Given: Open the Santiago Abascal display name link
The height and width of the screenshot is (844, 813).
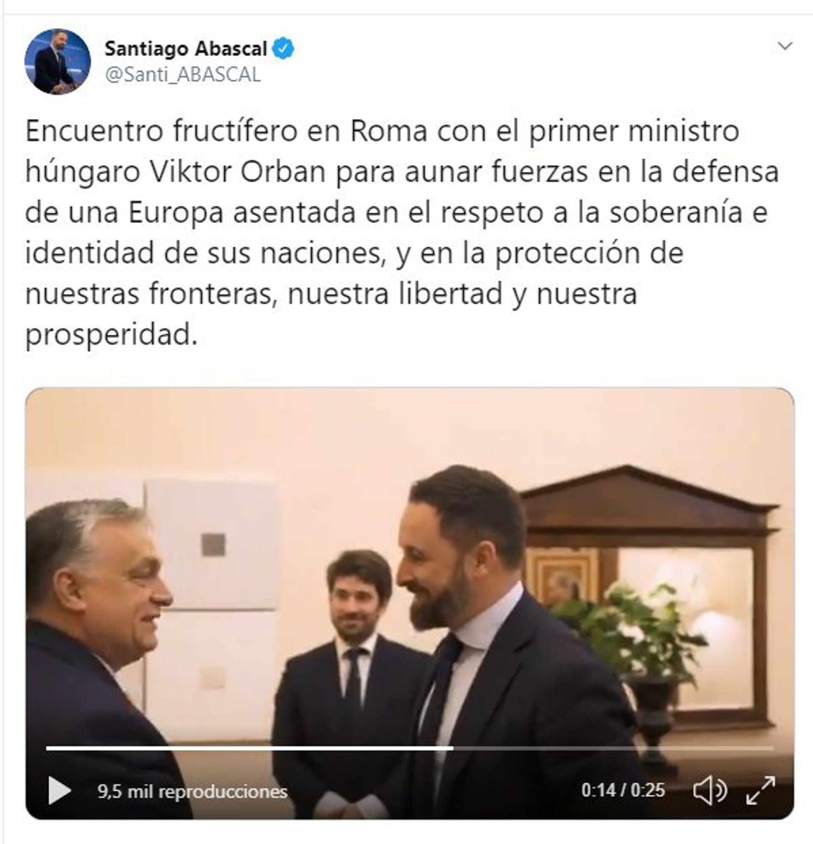Looking at the screenshot, I should coord(186,49).
